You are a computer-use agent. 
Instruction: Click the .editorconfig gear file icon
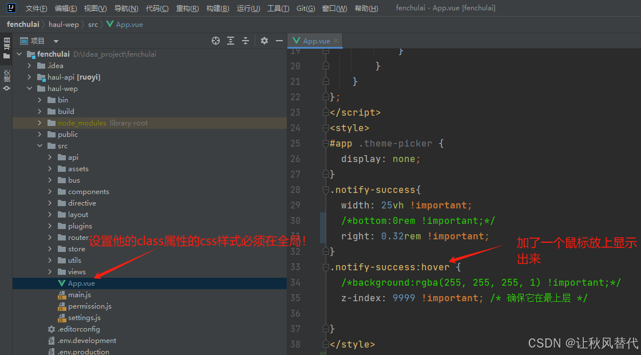point(50,329)
